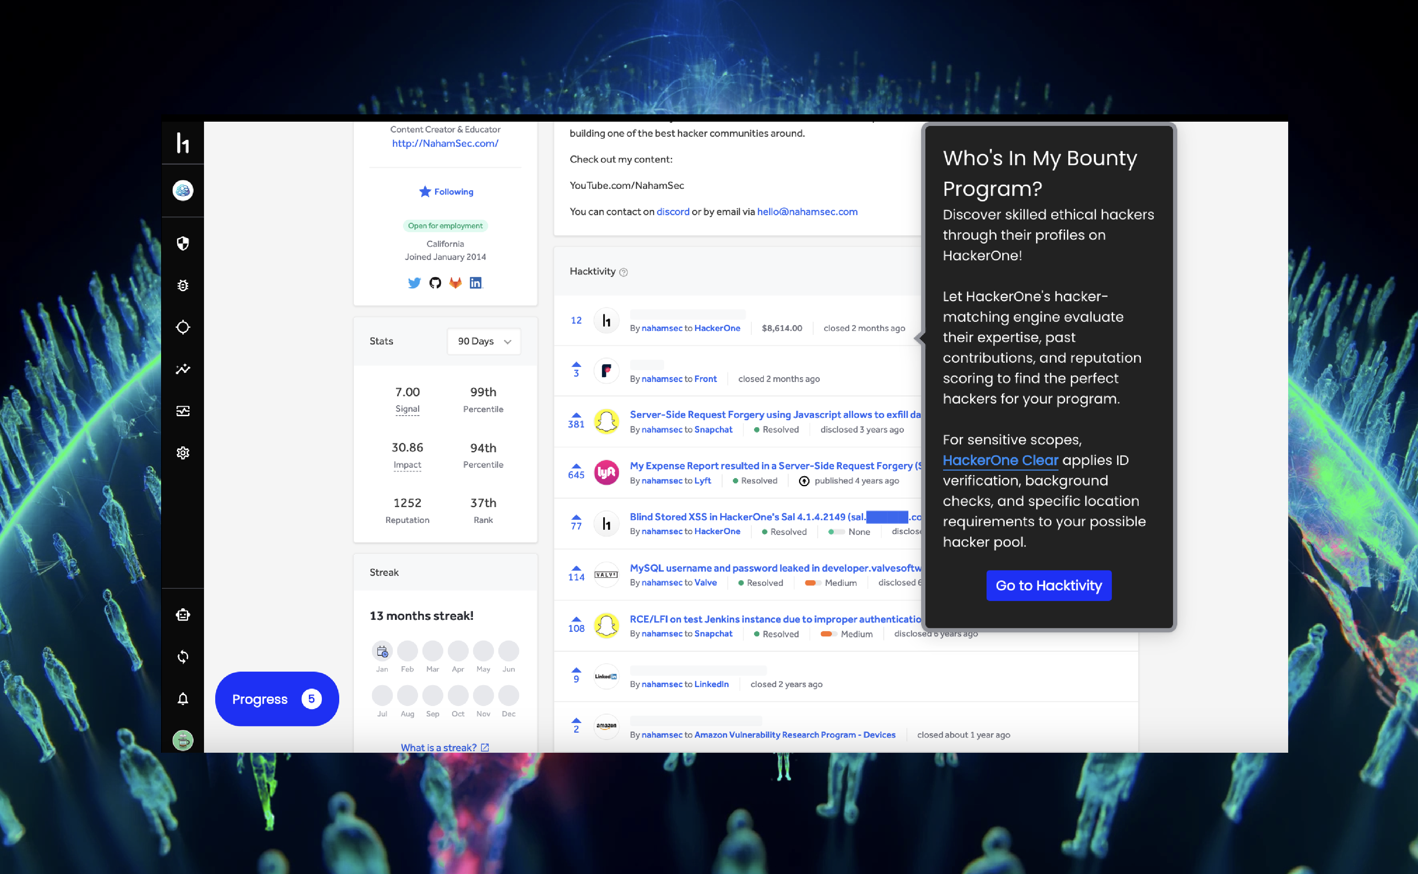Click the Lyft program logo
Screen dimensions: 1418x874
coord(606,473)
